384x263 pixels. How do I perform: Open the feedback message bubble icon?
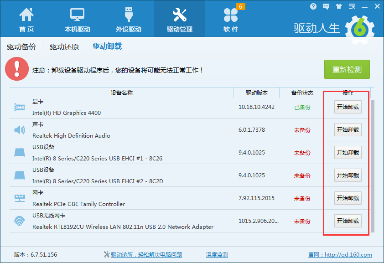(326, 6)
